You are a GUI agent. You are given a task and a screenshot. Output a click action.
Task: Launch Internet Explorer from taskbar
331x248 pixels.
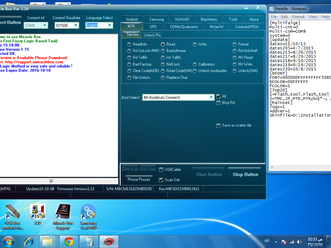[x=29, y=242]
